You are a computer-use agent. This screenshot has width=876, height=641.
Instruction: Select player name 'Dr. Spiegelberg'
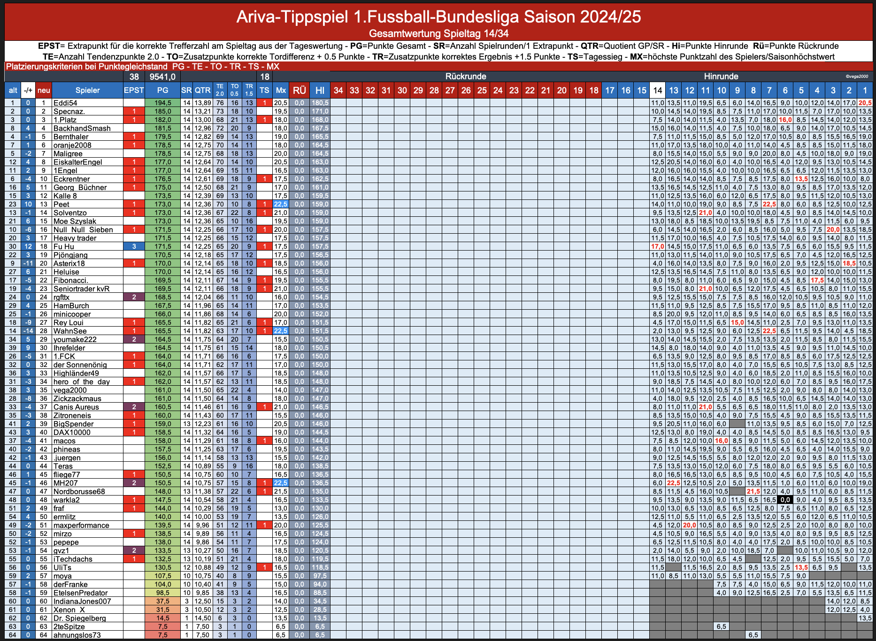[x=80, y=618]
